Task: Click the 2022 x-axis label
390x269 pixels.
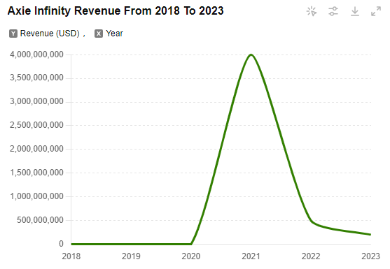Action: point(311,256)
